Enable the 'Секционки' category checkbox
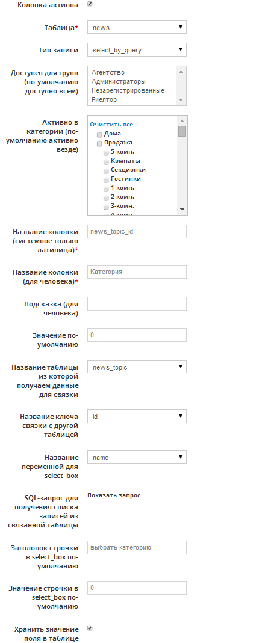The height and width of the screenshot is (643, 265). [106, 170]
